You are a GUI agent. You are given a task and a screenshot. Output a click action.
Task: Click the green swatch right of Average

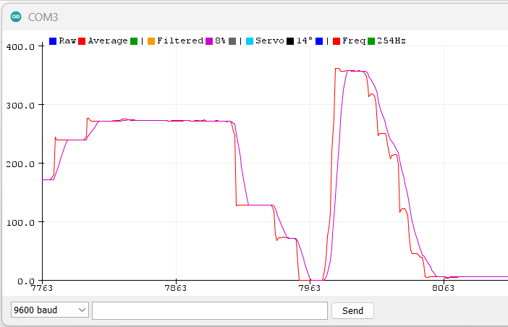[135, 41]
